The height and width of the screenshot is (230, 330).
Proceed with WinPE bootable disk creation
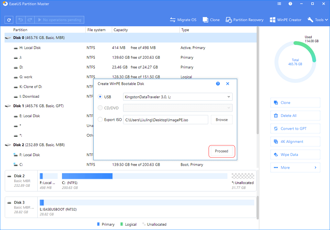tap(221, 151)
